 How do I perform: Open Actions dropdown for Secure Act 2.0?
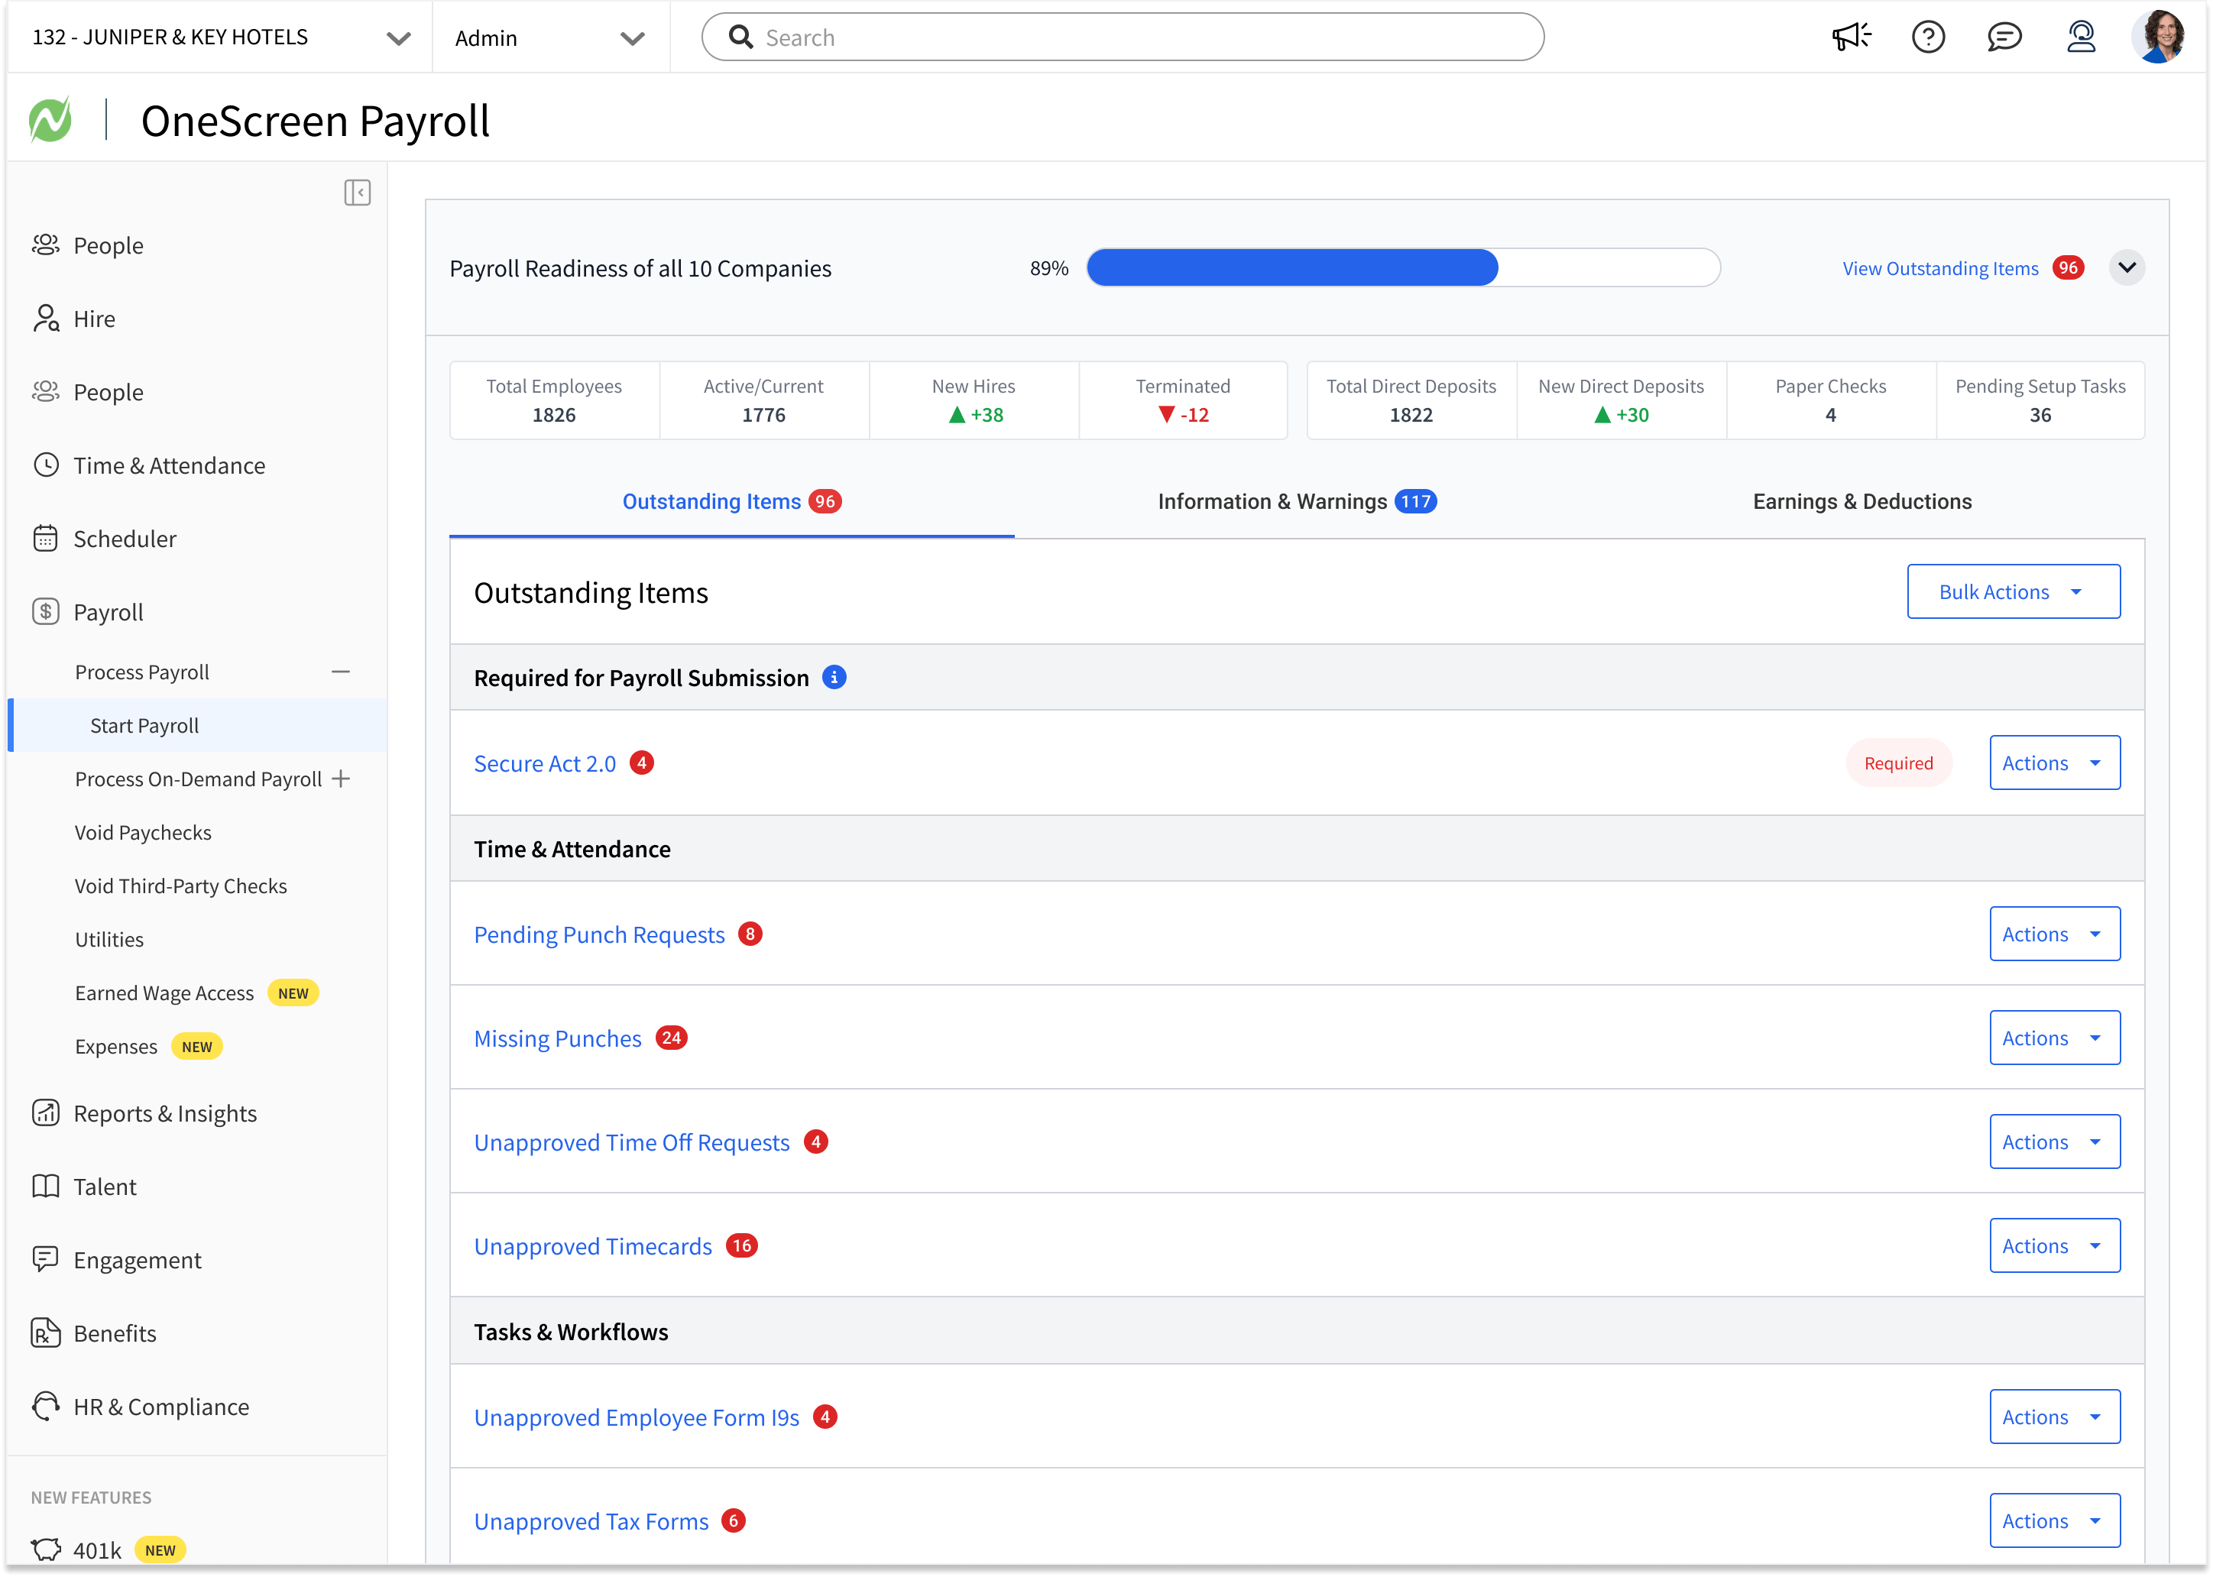[x=2055, y=763]
